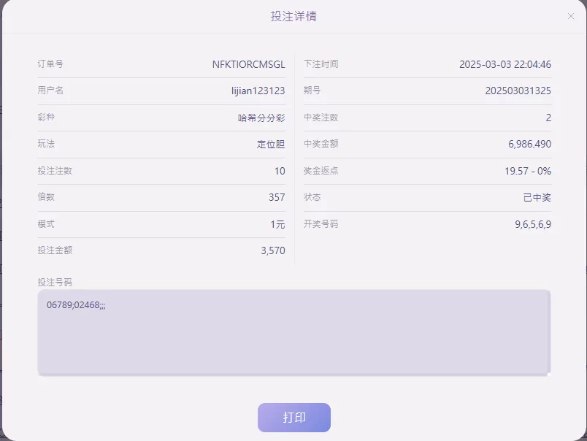The height and width of the screenshot is (441, 587).
Task: Click the draw numbers 9,6,5,6,9
Action: click(533, 224)
